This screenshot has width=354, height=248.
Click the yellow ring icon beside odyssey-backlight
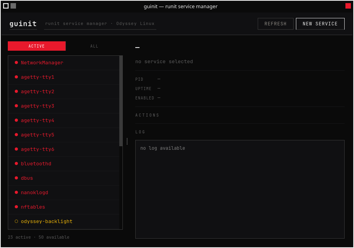pyautogui.click(x=16, y=221)
